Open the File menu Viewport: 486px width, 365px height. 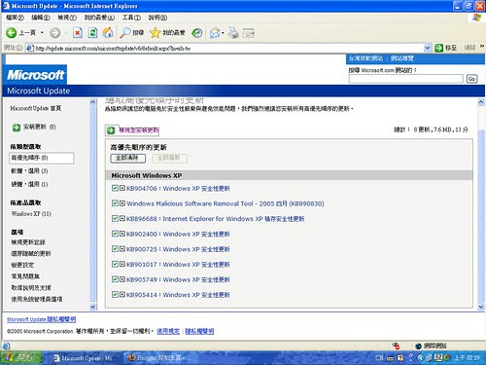15,18
